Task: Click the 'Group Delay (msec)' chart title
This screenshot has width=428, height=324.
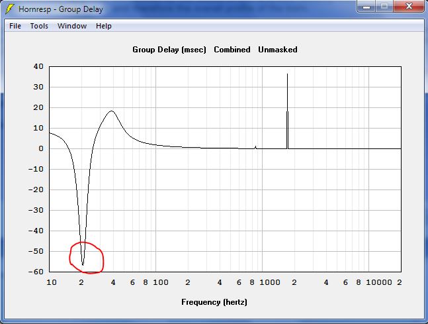Action: 169,50
